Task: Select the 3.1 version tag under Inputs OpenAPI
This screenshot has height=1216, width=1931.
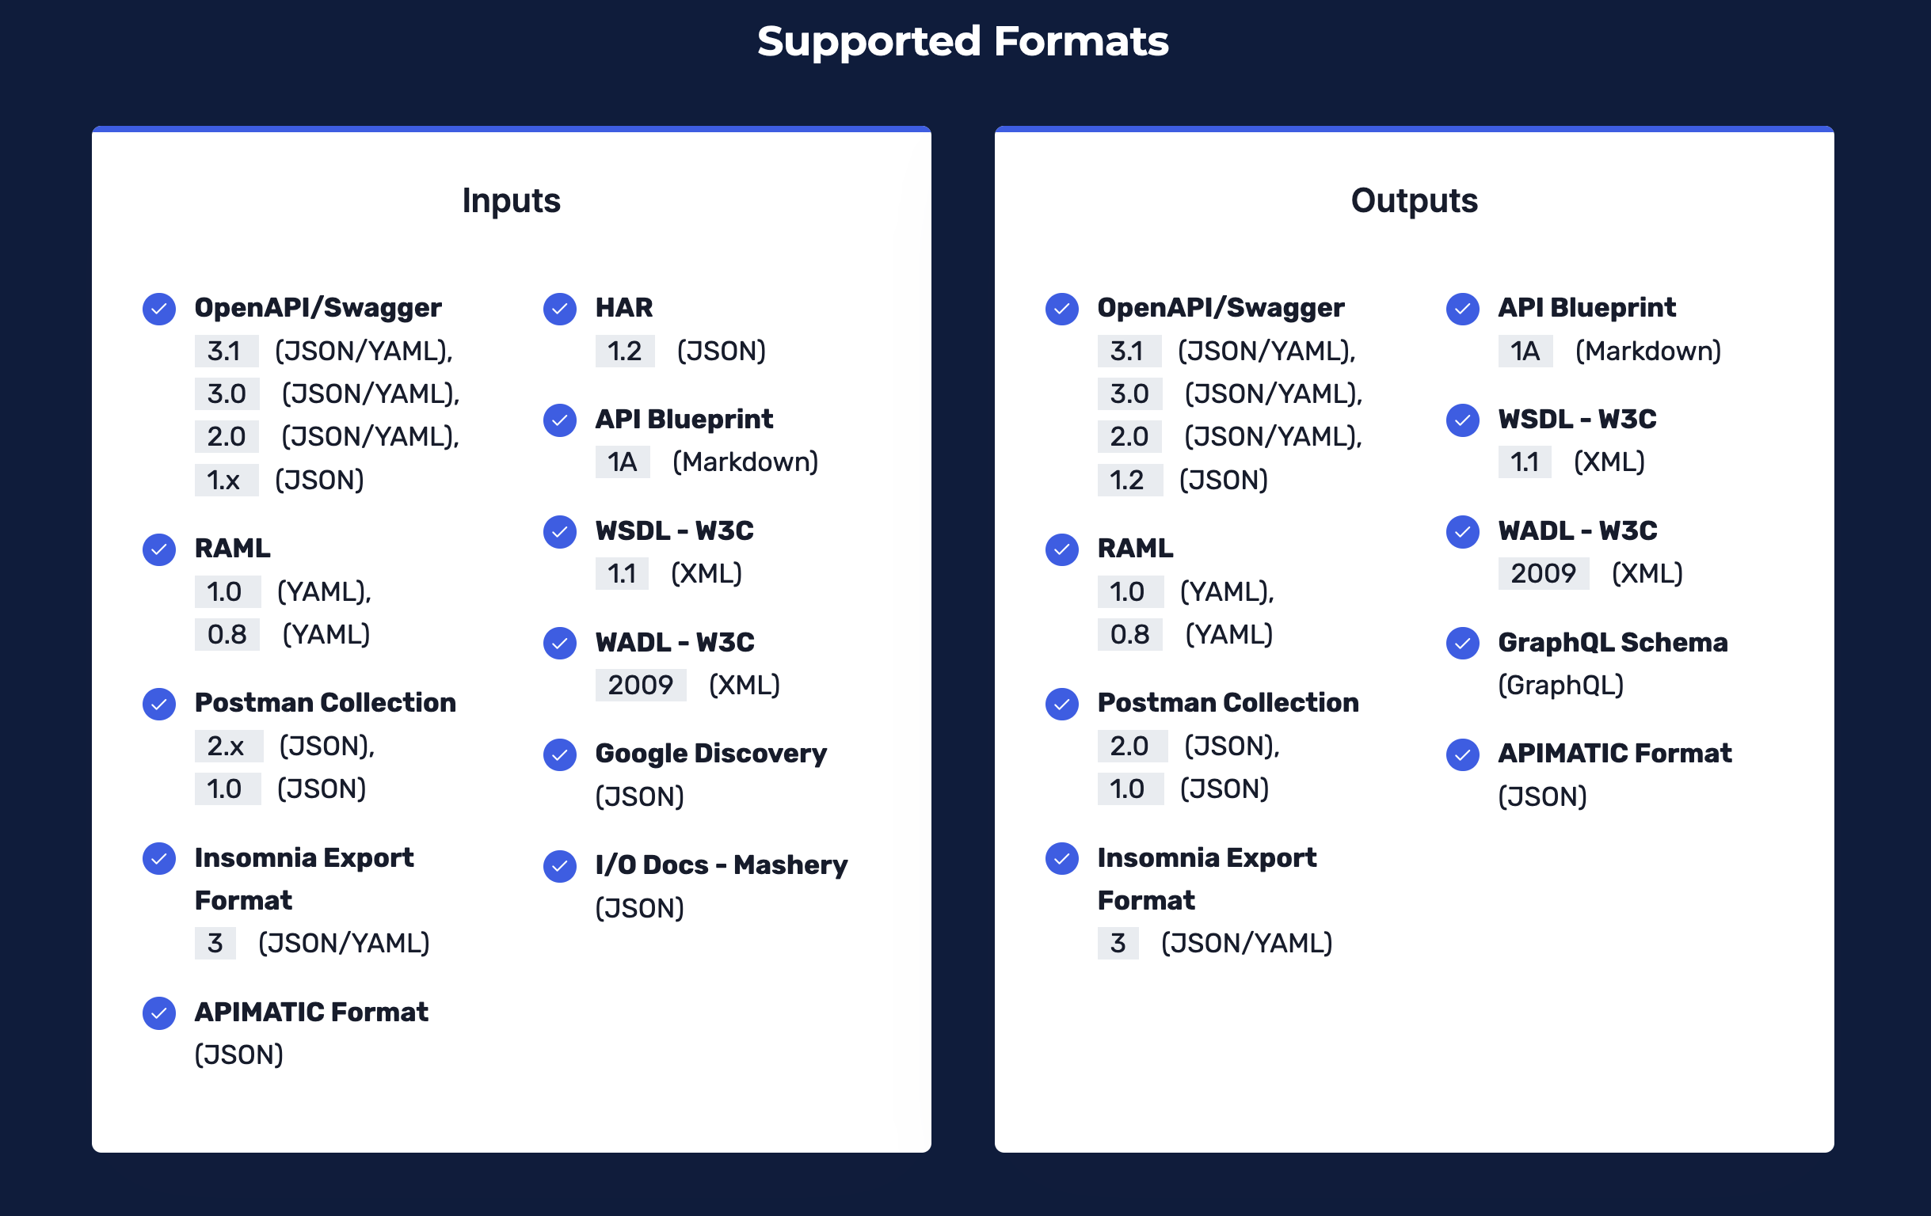Action: pos(227,351)
